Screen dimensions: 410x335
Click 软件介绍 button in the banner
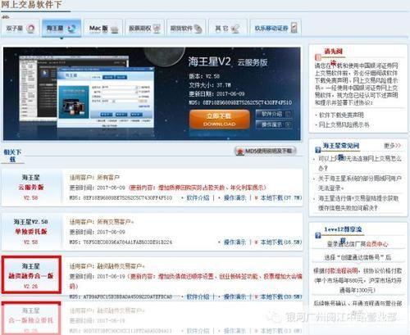tap(273, 114)
